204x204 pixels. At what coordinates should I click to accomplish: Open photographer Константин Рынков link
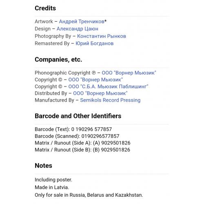point(102,36)
